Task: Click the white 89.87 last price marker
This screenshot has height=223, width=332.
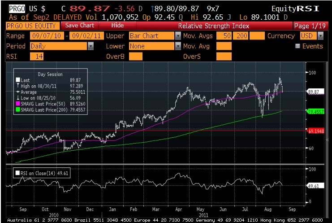Action: coord(315,92)
